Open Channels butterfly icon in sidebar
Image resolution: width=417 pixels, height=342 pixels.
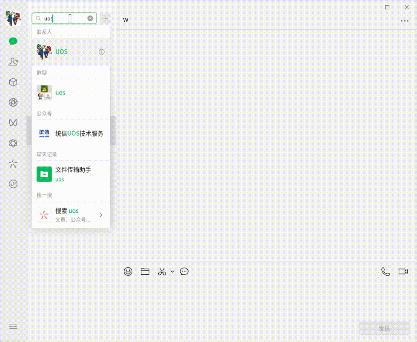point(13,123)
